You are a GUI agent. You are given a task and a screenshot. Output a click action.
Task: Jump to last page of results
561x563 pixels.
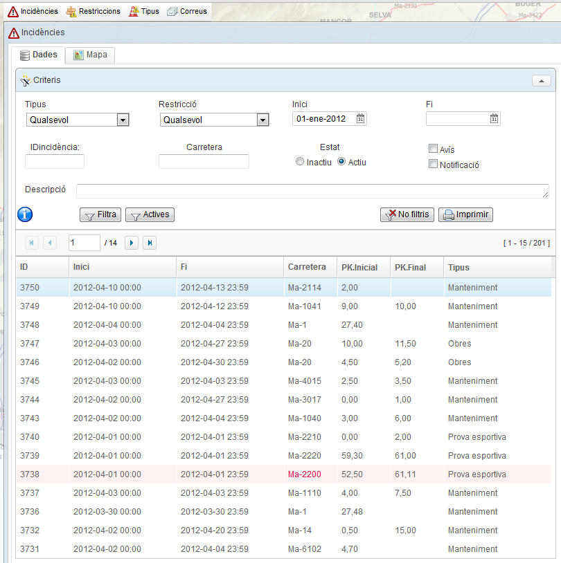pyautogui.click(x=150, y=243)
